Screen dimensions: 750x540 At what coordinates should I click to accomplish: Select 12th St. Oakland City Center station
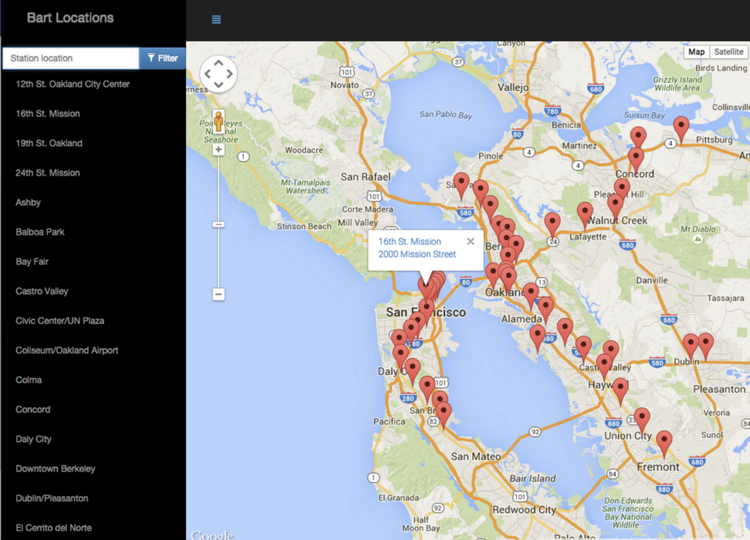[73, 84]
